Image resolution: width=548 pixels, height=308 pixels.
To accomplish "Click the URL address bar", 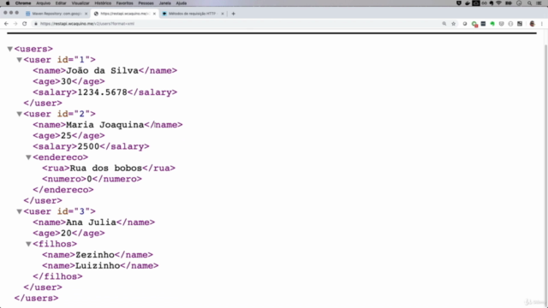I will pyautogui.click(x=238, y=24).
